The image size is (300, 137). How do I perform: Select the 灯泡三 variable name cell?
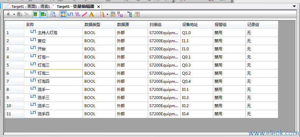point(54,65)
